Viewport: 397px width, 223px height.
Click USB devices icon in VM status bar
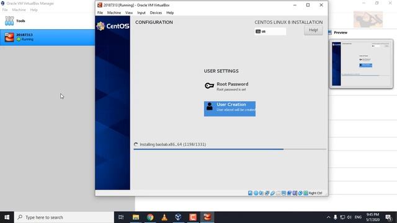click(x=272, y=193)
